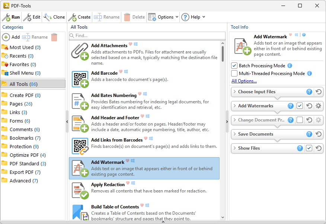Open Add Watermarks step settings gear
The image size is (326, 224).
click(318, 106)
